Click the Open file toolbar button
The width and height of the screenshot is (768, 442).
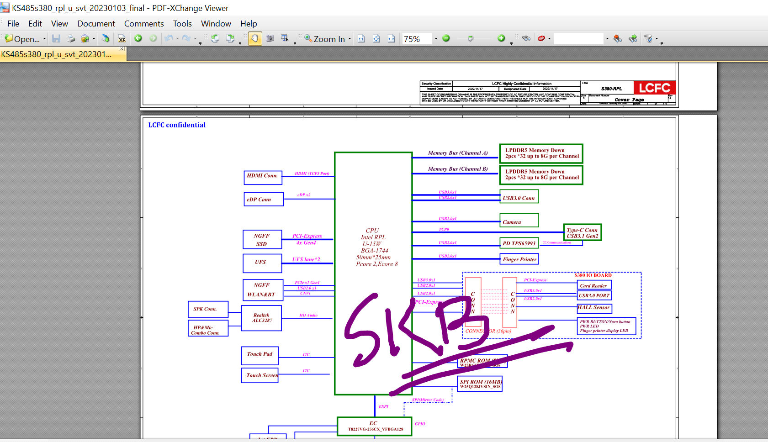click(22, 39)
